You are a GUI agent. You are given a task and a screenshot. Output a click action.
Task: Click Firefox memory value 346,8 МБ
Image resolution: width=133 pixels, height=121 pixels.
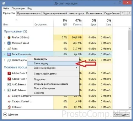[77, 38]
